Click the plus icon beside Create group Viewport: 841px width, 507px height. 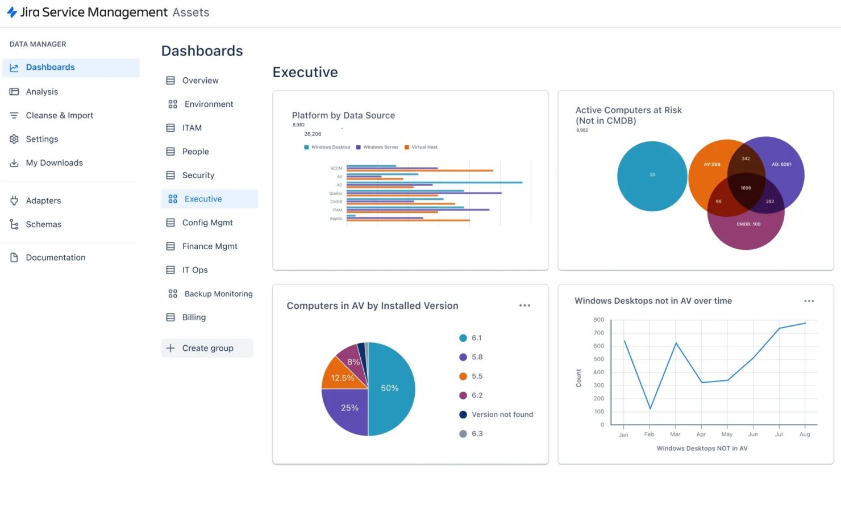(170, 348)
